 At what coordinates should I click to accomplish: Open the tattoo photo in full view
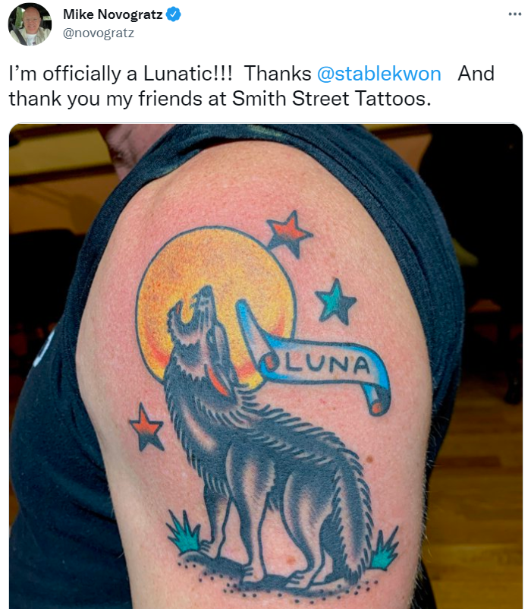(265, 366)
